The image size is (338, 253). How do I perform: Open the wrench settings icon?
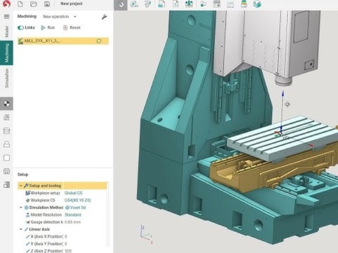click(x=105, y=17)
